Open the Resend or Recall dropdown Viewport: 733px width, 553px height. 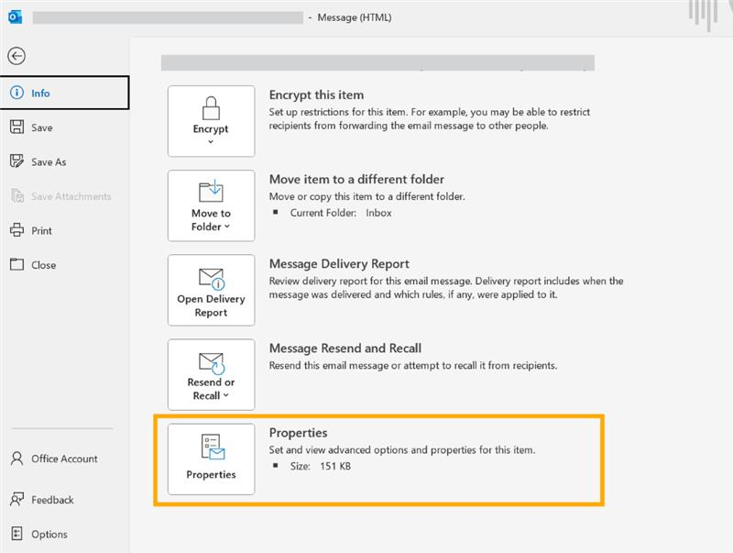pyautogui.click(x=212, y=375)
